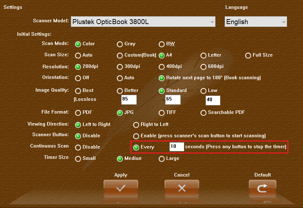Open the Scanner Model dropdown

143,22
